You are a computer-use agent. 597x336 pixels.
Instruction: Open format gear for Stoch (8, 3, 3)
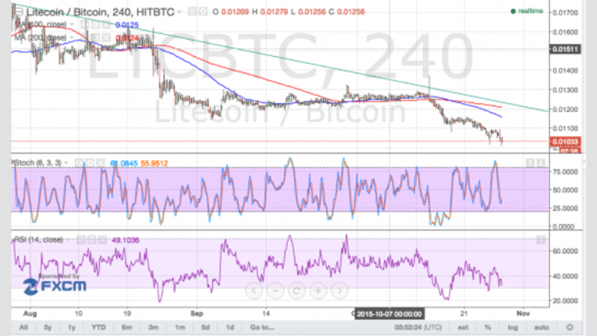pyautogui.click(x=89, y=163)
